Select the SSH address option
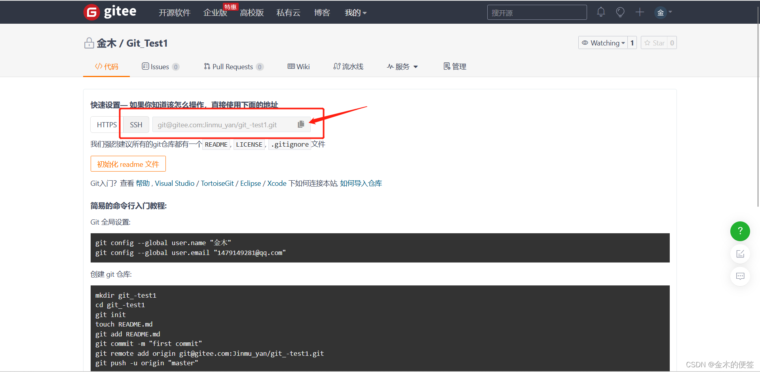The width and height of the screenshot is (760, 372). (x=136, y=125)
